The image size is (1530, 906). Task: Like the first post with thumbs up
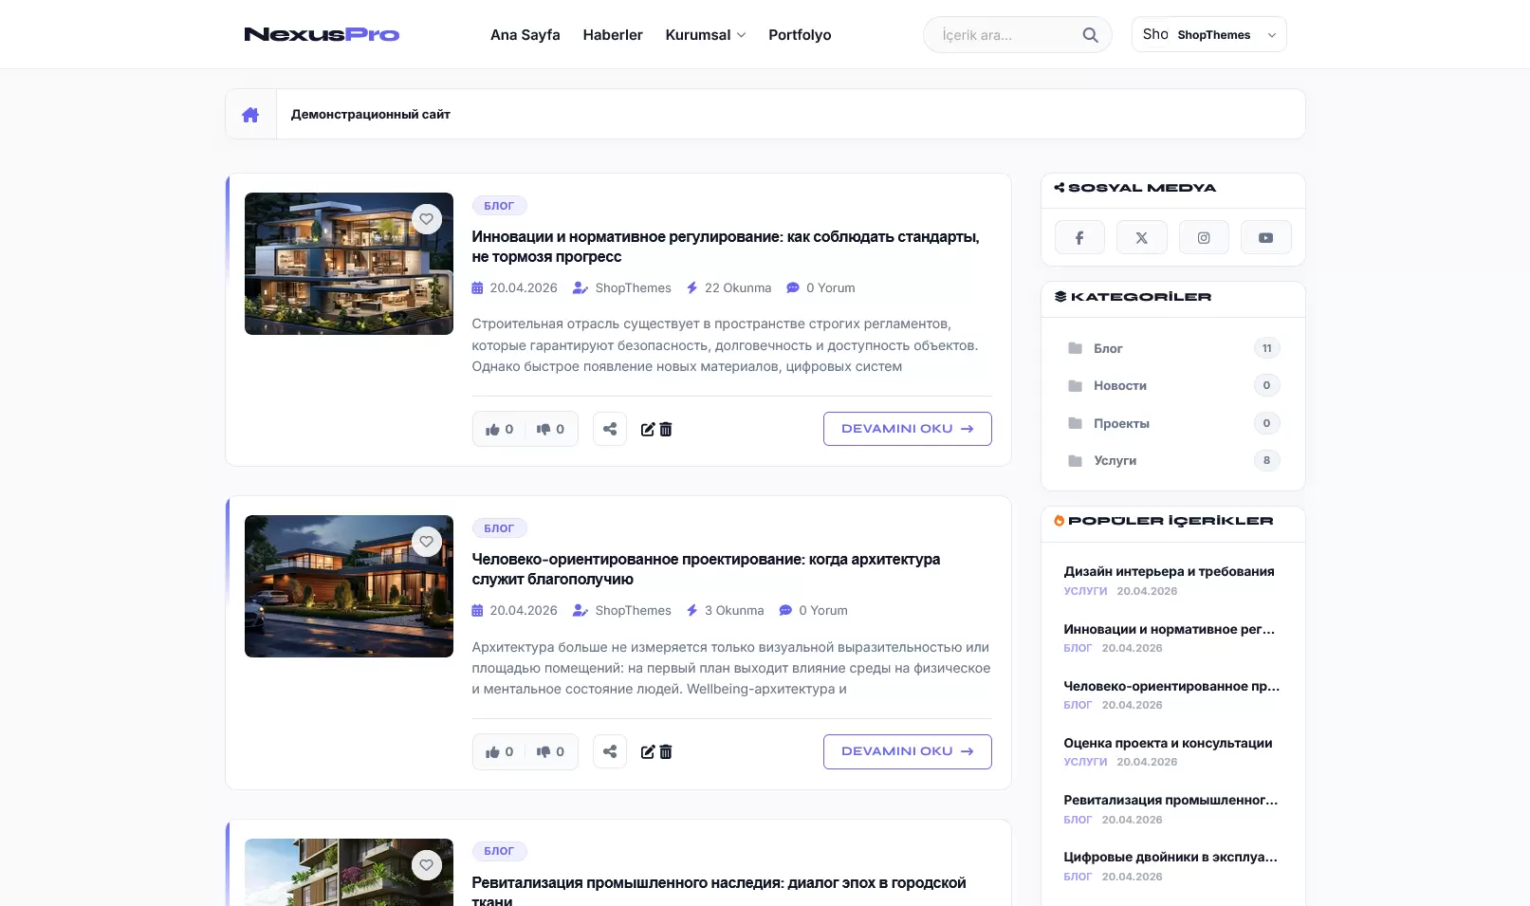[x=499, y=430]
